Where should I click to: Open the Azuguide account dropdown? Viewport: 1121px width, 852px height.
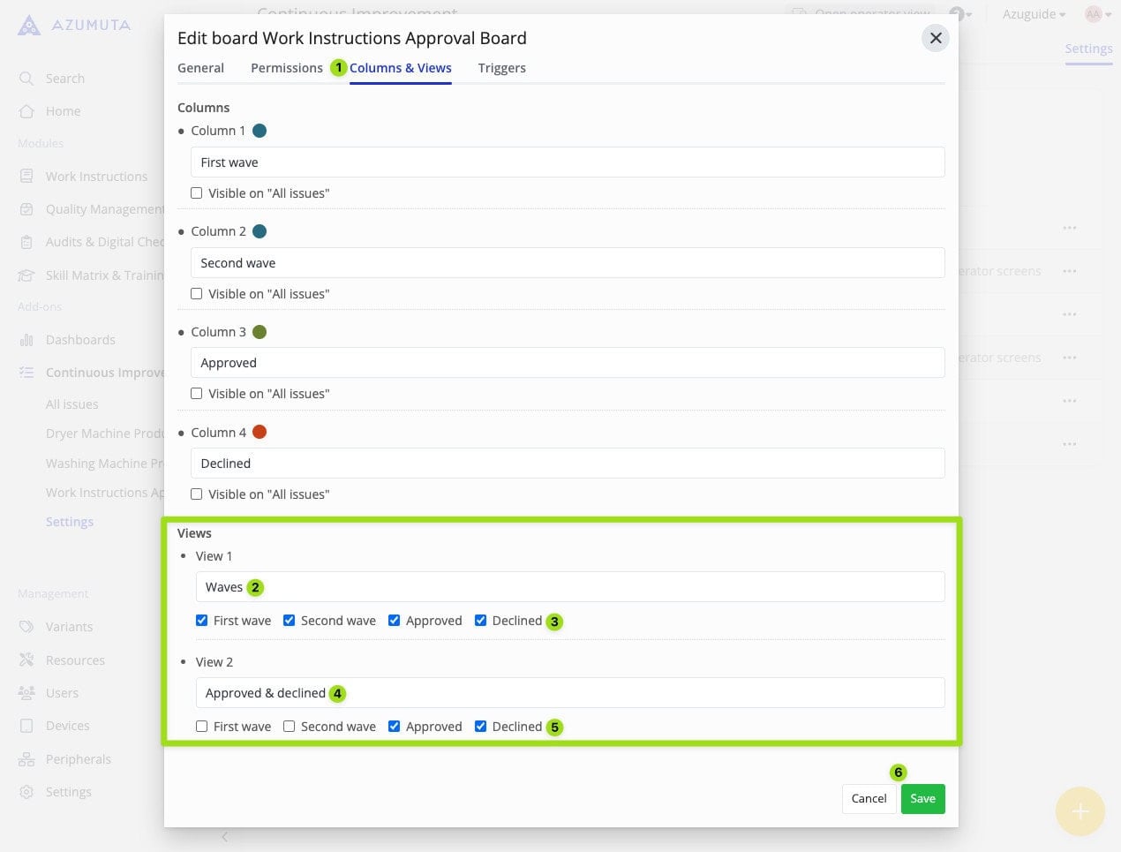(1034, 14)
